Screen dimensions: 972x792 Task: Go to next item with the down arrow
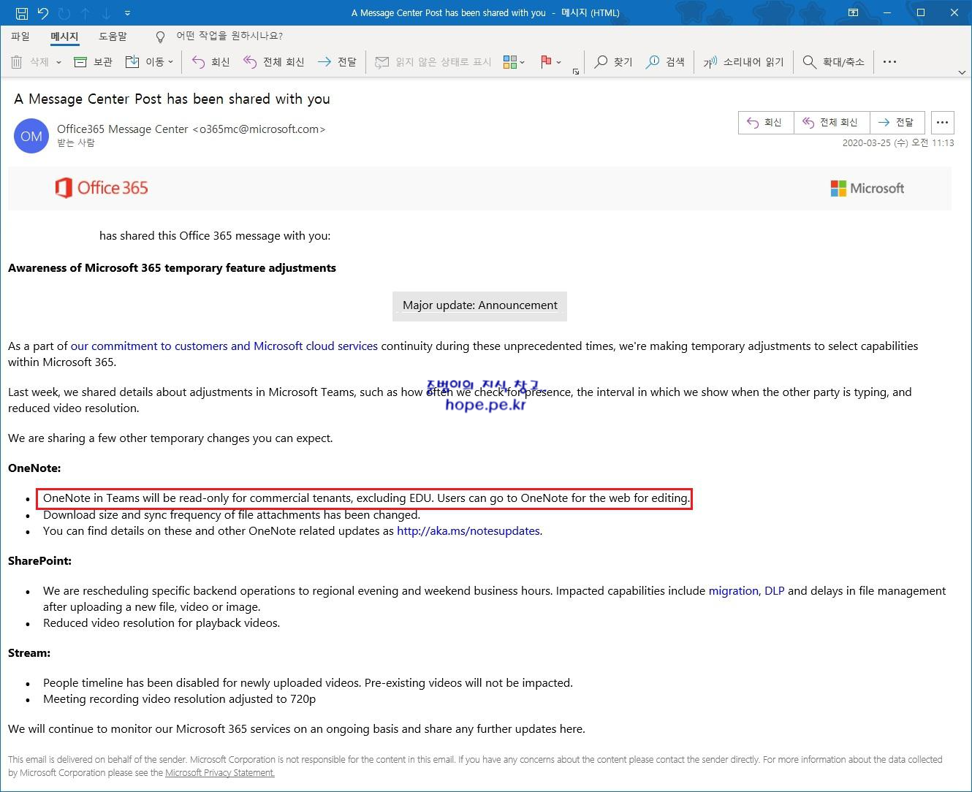tap(107, 13)
